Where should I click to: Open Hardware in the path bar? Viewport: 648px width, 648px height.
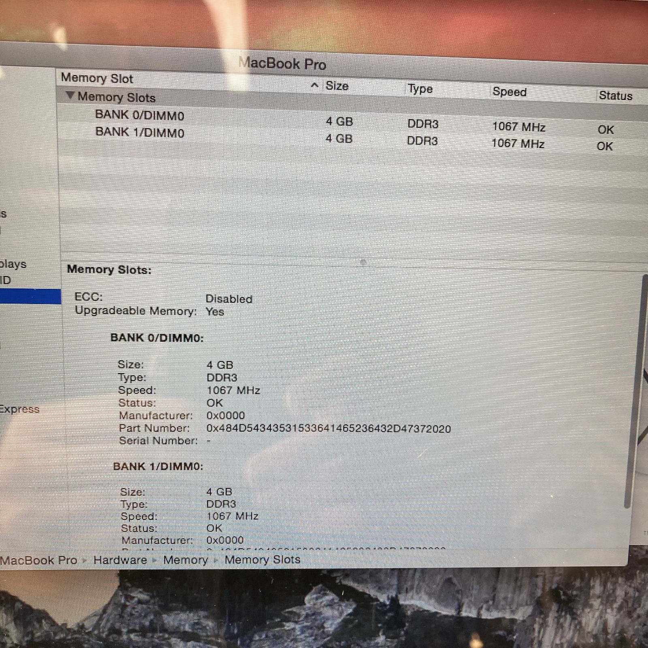(x=120, y=560)
